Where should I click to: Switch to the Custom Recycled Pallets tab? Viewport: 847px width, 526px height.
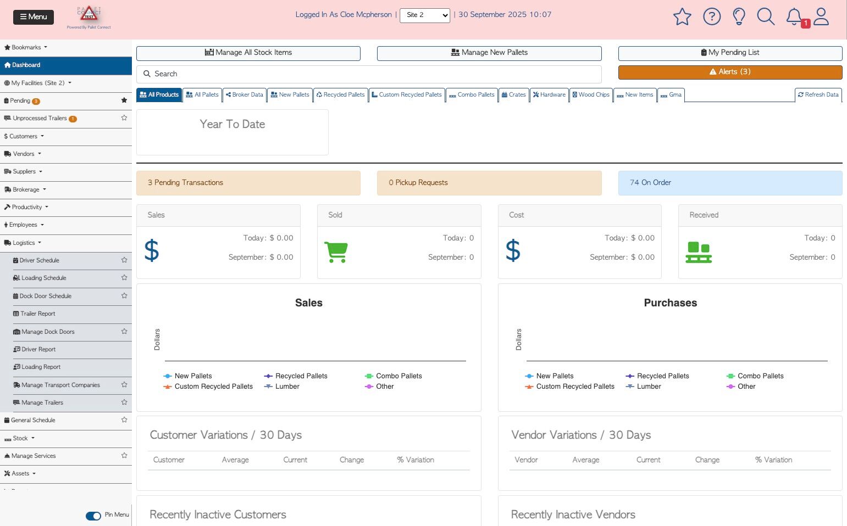coord(407,95)
